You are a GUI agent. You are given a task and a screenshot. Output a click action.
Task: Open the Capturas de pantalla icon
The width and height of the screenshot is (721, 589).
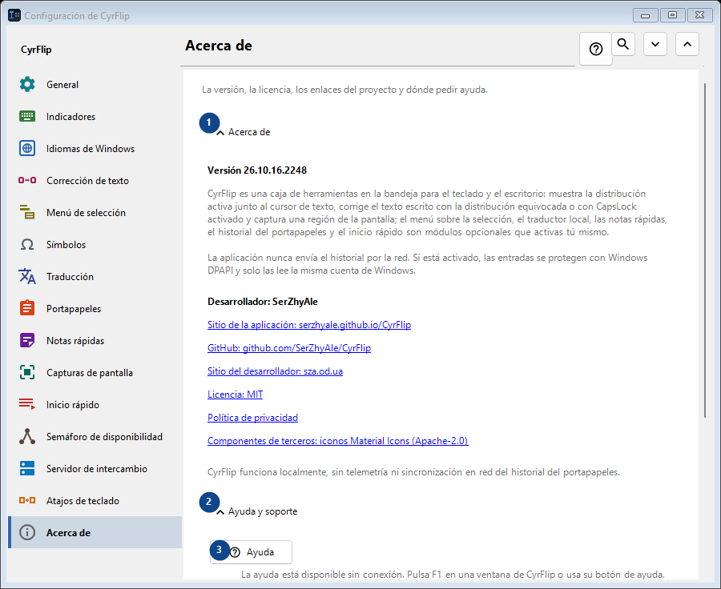point(27,373)
